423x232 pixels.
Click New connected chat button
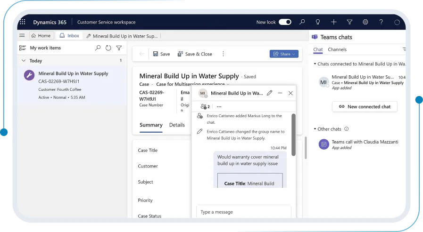pos(365,106)
